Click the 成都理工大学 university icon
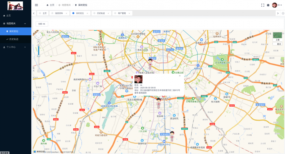 [x=201, y=40]
